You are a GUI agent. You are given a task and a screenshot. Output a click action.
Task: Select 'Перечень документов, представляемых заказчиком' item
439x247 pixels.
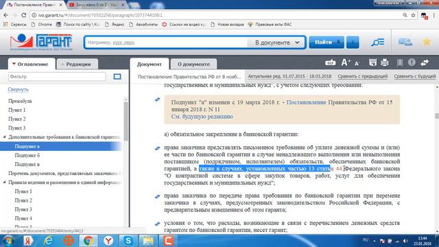[64, 174]
